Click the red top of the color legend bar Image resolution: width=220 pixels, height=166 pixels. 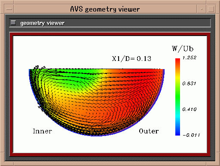point(177,61)
